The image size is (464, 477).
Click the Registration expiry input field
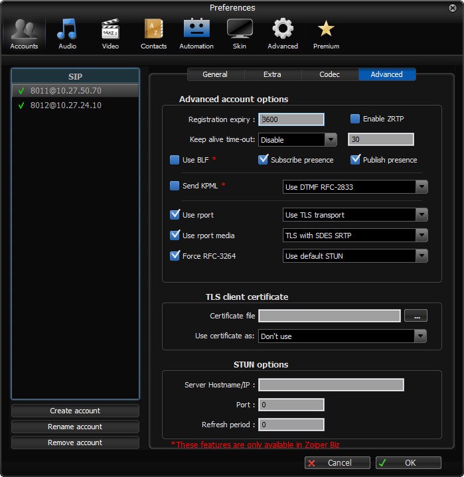tap(291, 120)
